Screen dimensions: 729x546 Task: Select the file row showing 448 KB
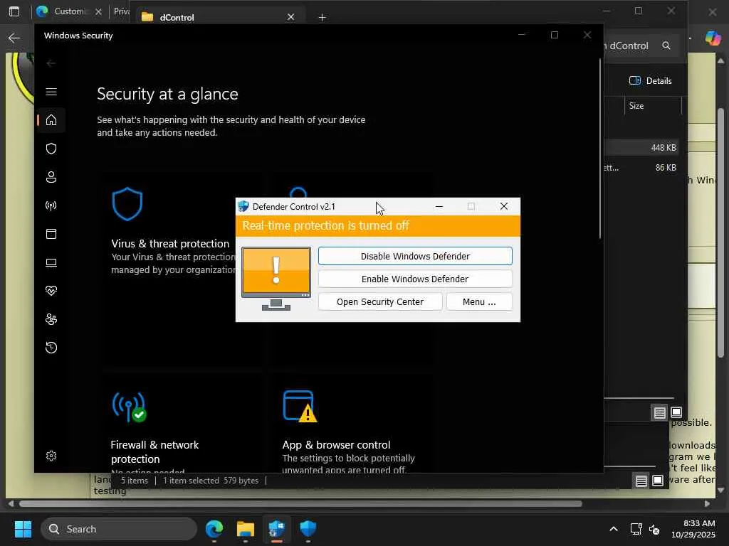[641, 148]
